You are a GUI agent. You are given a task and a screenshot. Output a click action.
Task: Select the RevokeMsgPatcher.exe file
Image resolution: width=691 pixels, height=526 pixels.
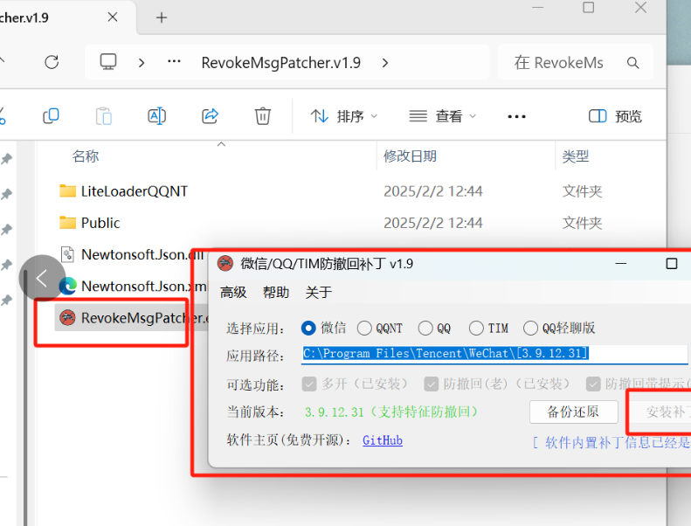[x=131, y=318]
